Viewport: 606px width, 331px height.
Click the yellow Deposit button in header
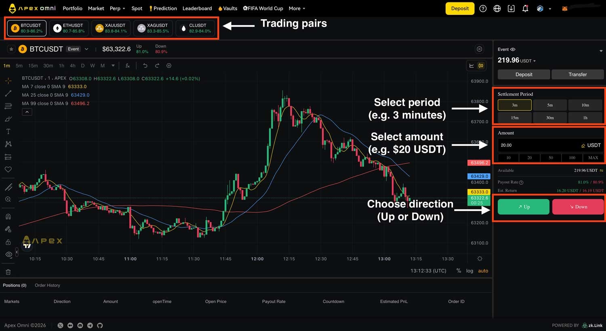[x=460, y=8]
